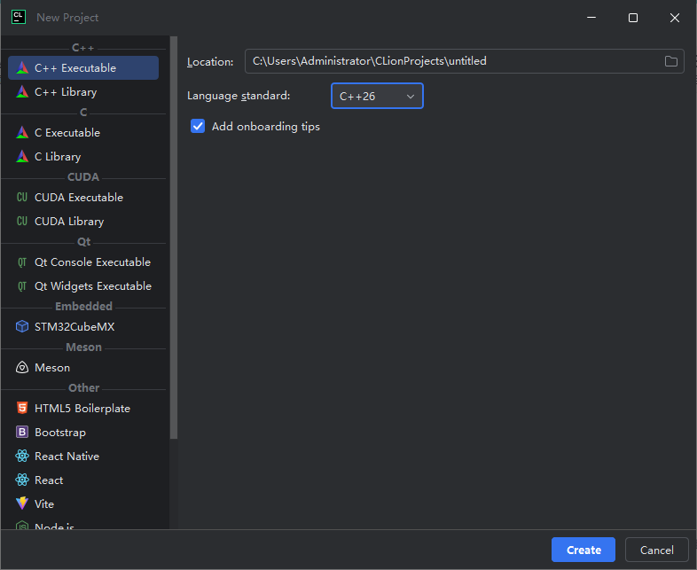Open the Language standard C++26 dropdown
The width and height of the screenshot is (697, 570).
coord(377,96)
